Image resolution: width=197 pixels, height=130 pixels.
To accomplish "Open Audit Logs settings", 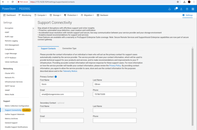I will [9, 37].
